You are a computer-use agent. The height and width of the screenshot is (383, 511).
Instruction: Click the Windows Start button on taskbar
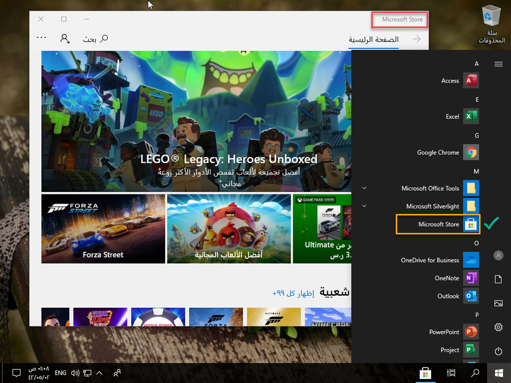click(x=499, y=373)
